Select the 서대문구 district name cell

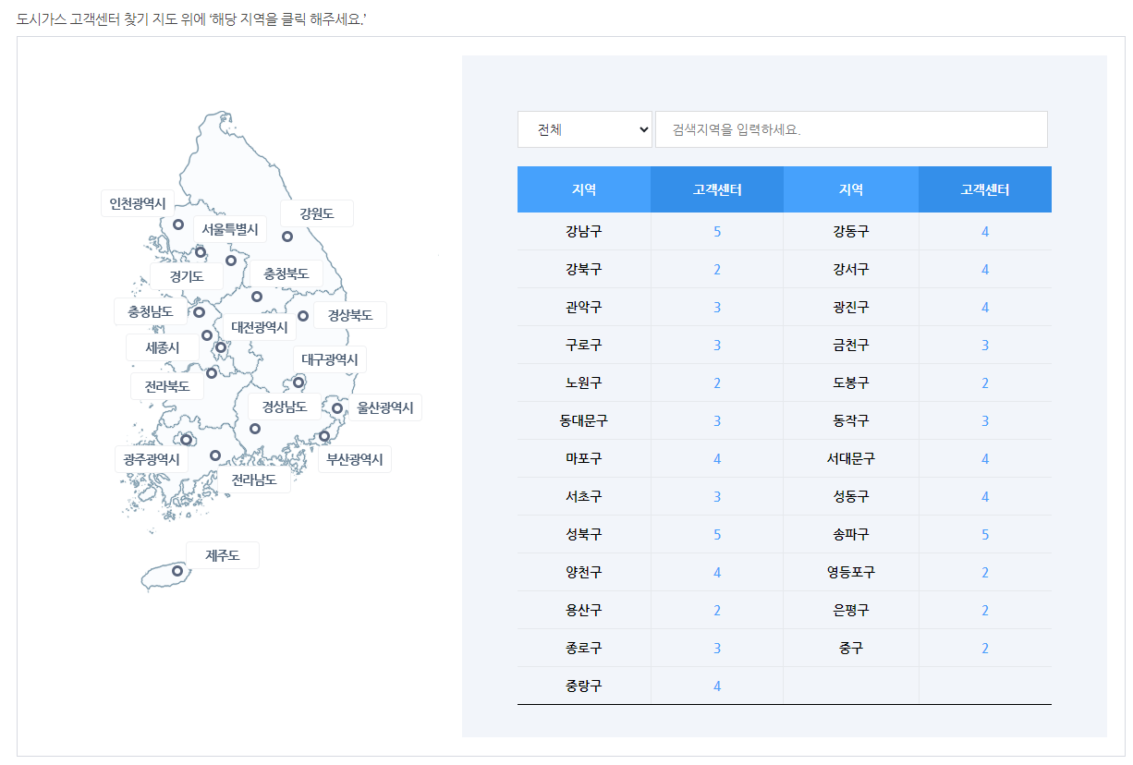[x=851, y=458]
